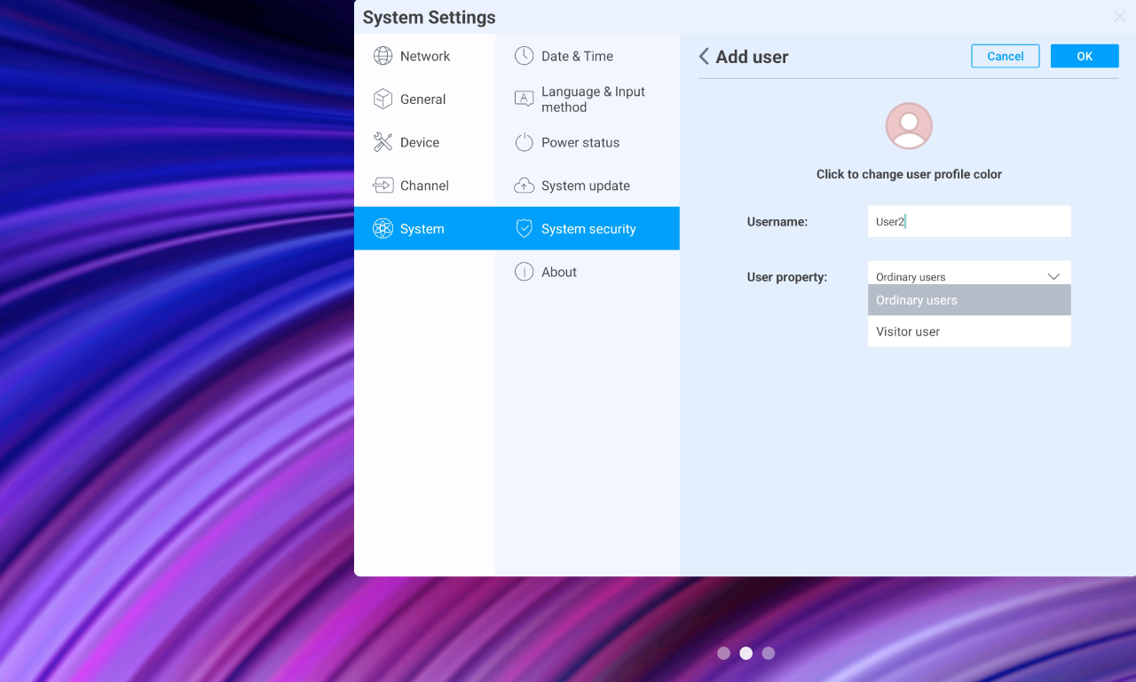The image size is (1136, 682).
Task: Click the OK button
Action: click(x=1084, y=55)
